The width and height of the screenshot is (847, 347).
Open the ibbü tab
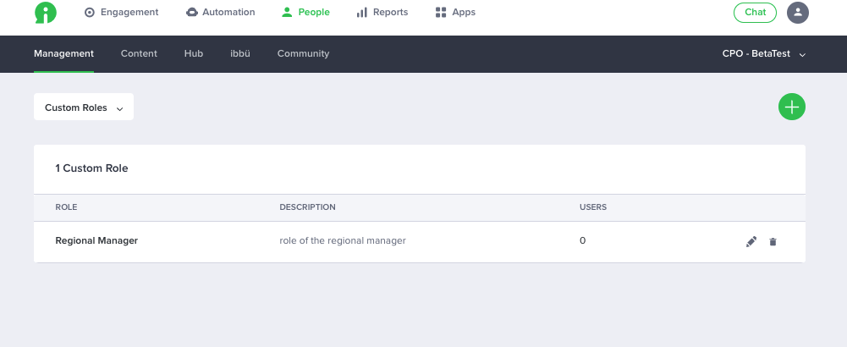[x=239, y=53]
